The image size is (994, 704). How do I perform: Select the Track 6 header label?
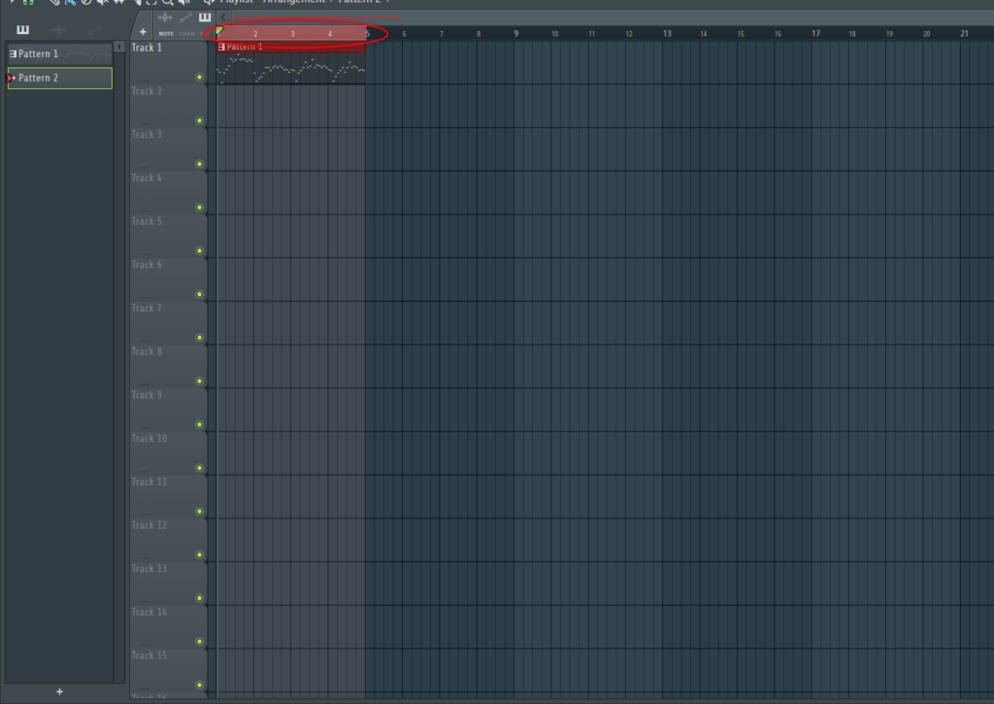(x=147, y=265)
